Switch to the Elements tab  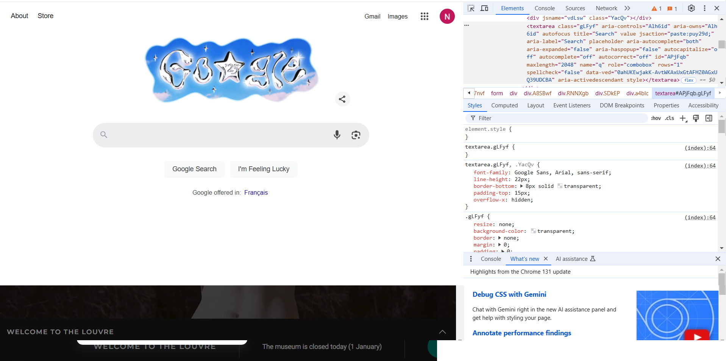512,8
